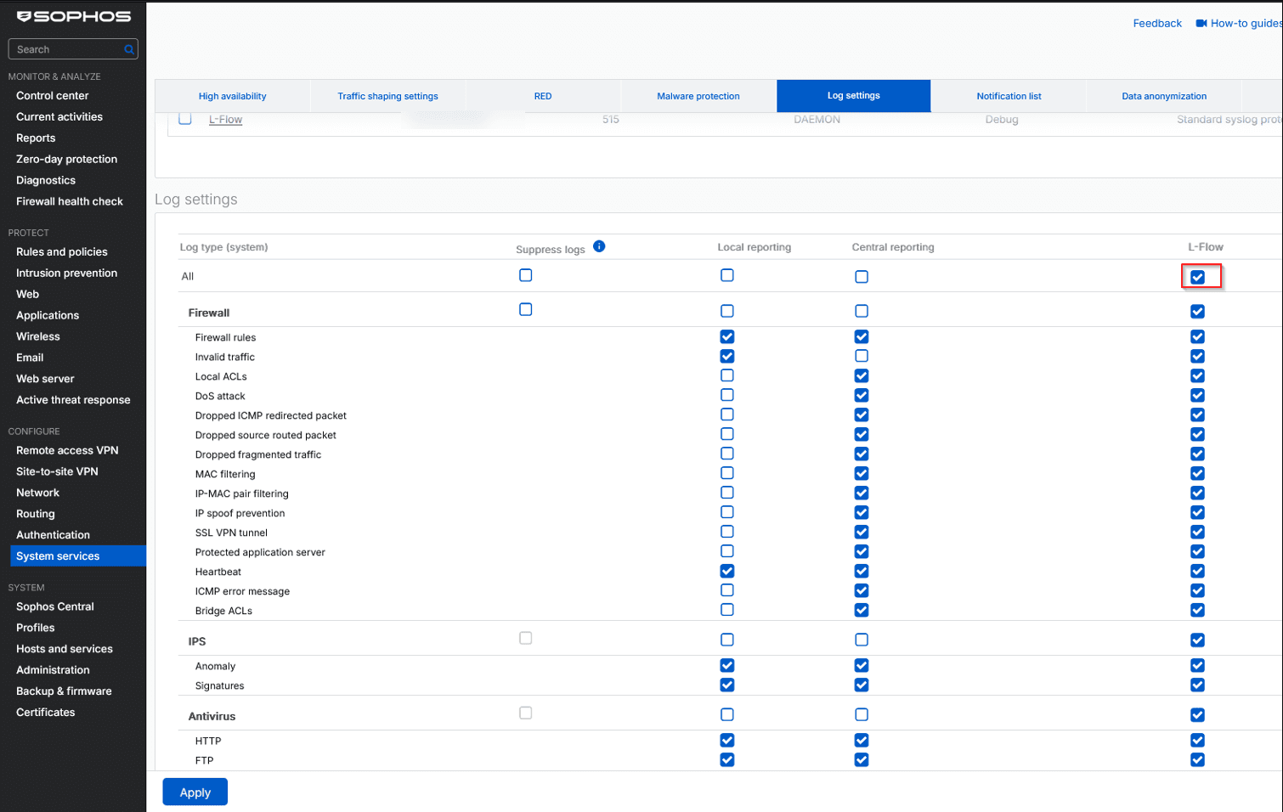Open Backup & firmware page
Viewport: 1283px width, 812px height.
pyautogui.click(x=64, y=691)
